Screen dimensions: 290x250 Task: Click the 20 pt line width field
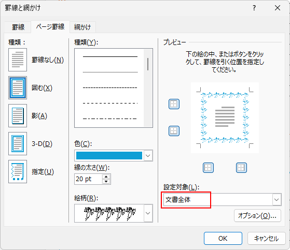[88, 179]
